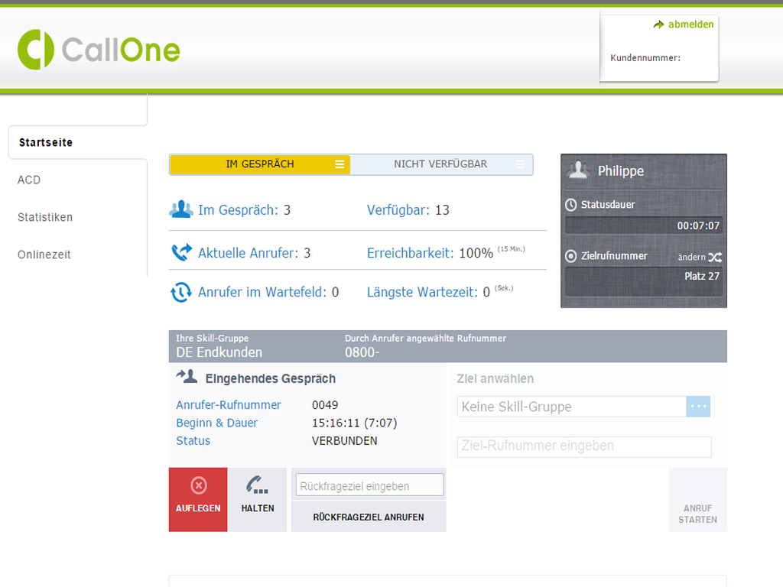
Task: Click the Philippe user avatar icon
Action: [579, 170]
